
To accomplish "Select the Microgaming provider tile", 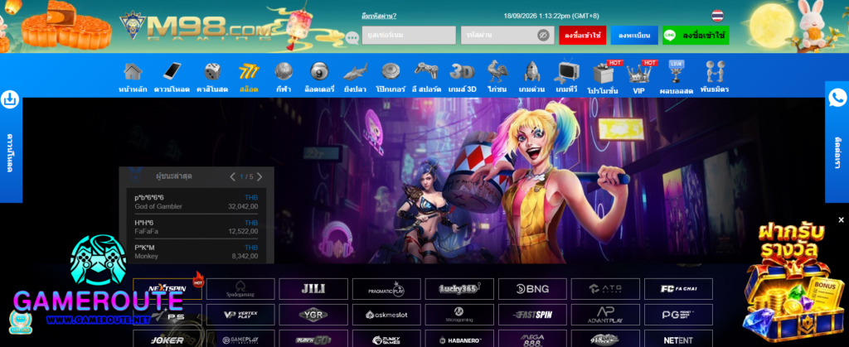I will point(459,315).
